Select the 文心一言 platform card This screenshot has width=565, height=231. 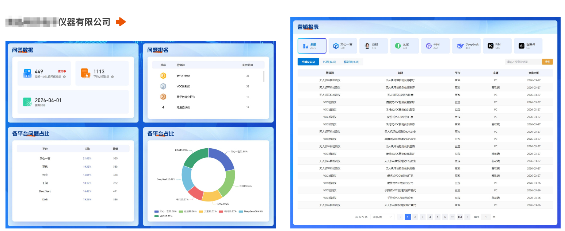point(343,46)
